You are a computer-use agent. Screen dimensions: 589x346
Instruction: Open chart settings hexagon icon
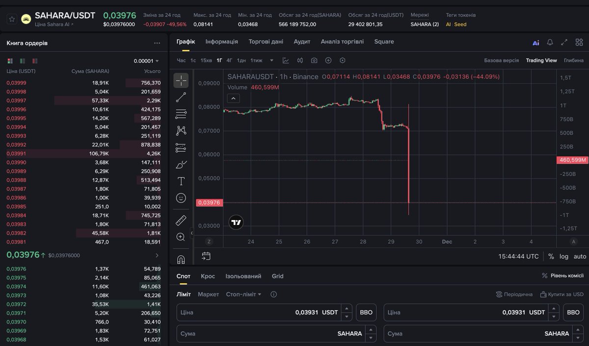point(343,60)
